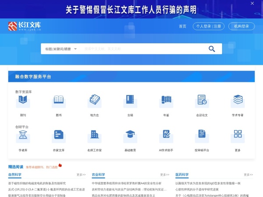Click the 更多 grid icon
Viewport: 263px width, 197px height.
[x=238, y=135]
